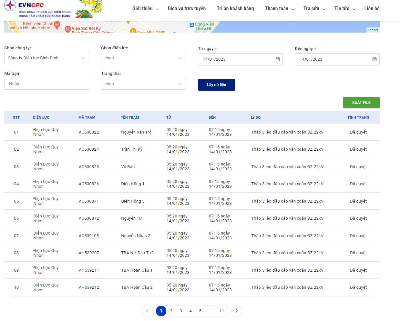Viewport: 400px width, 321px height.
Task: Click the XUẤT FILE button
Action: [361, 103]
